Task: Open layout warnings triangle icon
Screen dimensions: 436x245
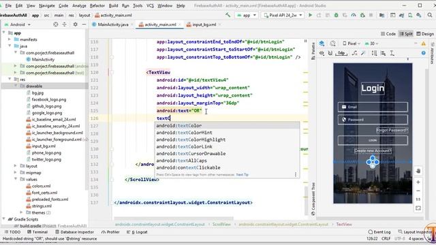Action: click(x=424, y=44)
